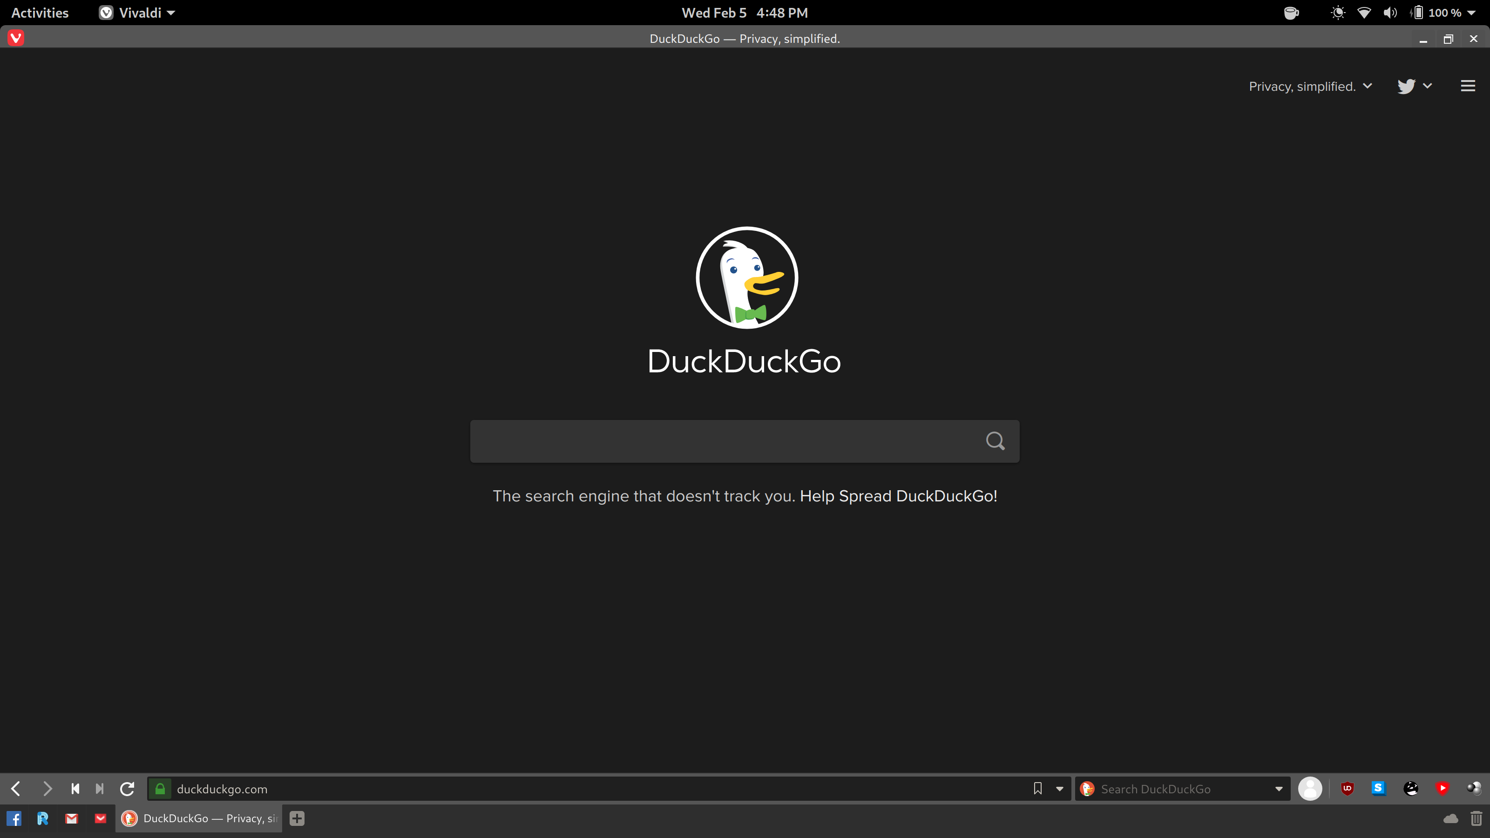
Task: Open the Vivaldi main menu icon
Action: pyautogui.click(x=16, y=38)
